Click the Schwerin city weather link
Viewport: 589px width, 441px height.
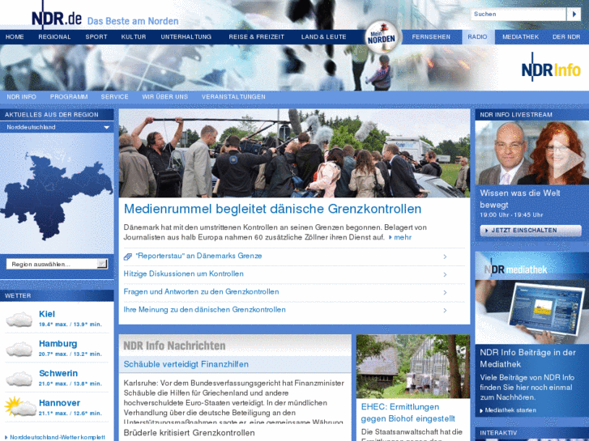[58, 374]
